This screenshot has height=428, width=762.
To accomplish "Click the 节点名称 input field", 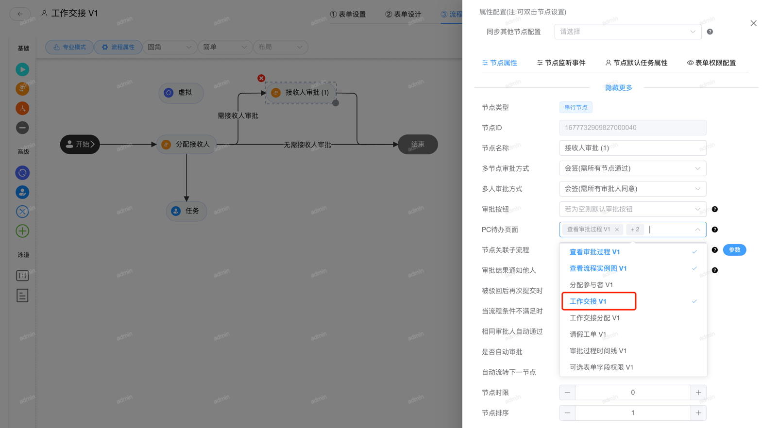I will pos(632,148).
